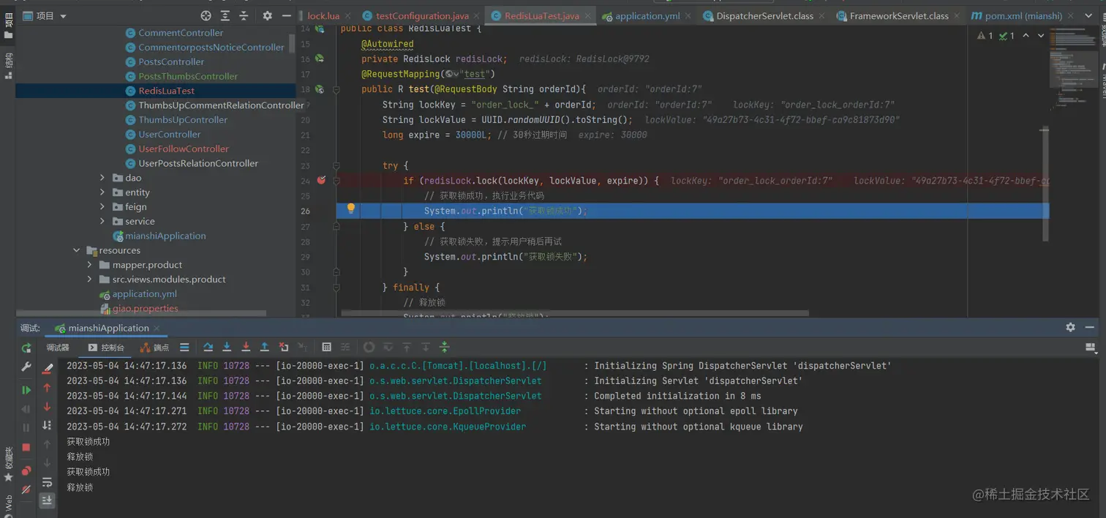
Task: Expand all in project tree
Action: pyautogui.click(x=225, y=15)
